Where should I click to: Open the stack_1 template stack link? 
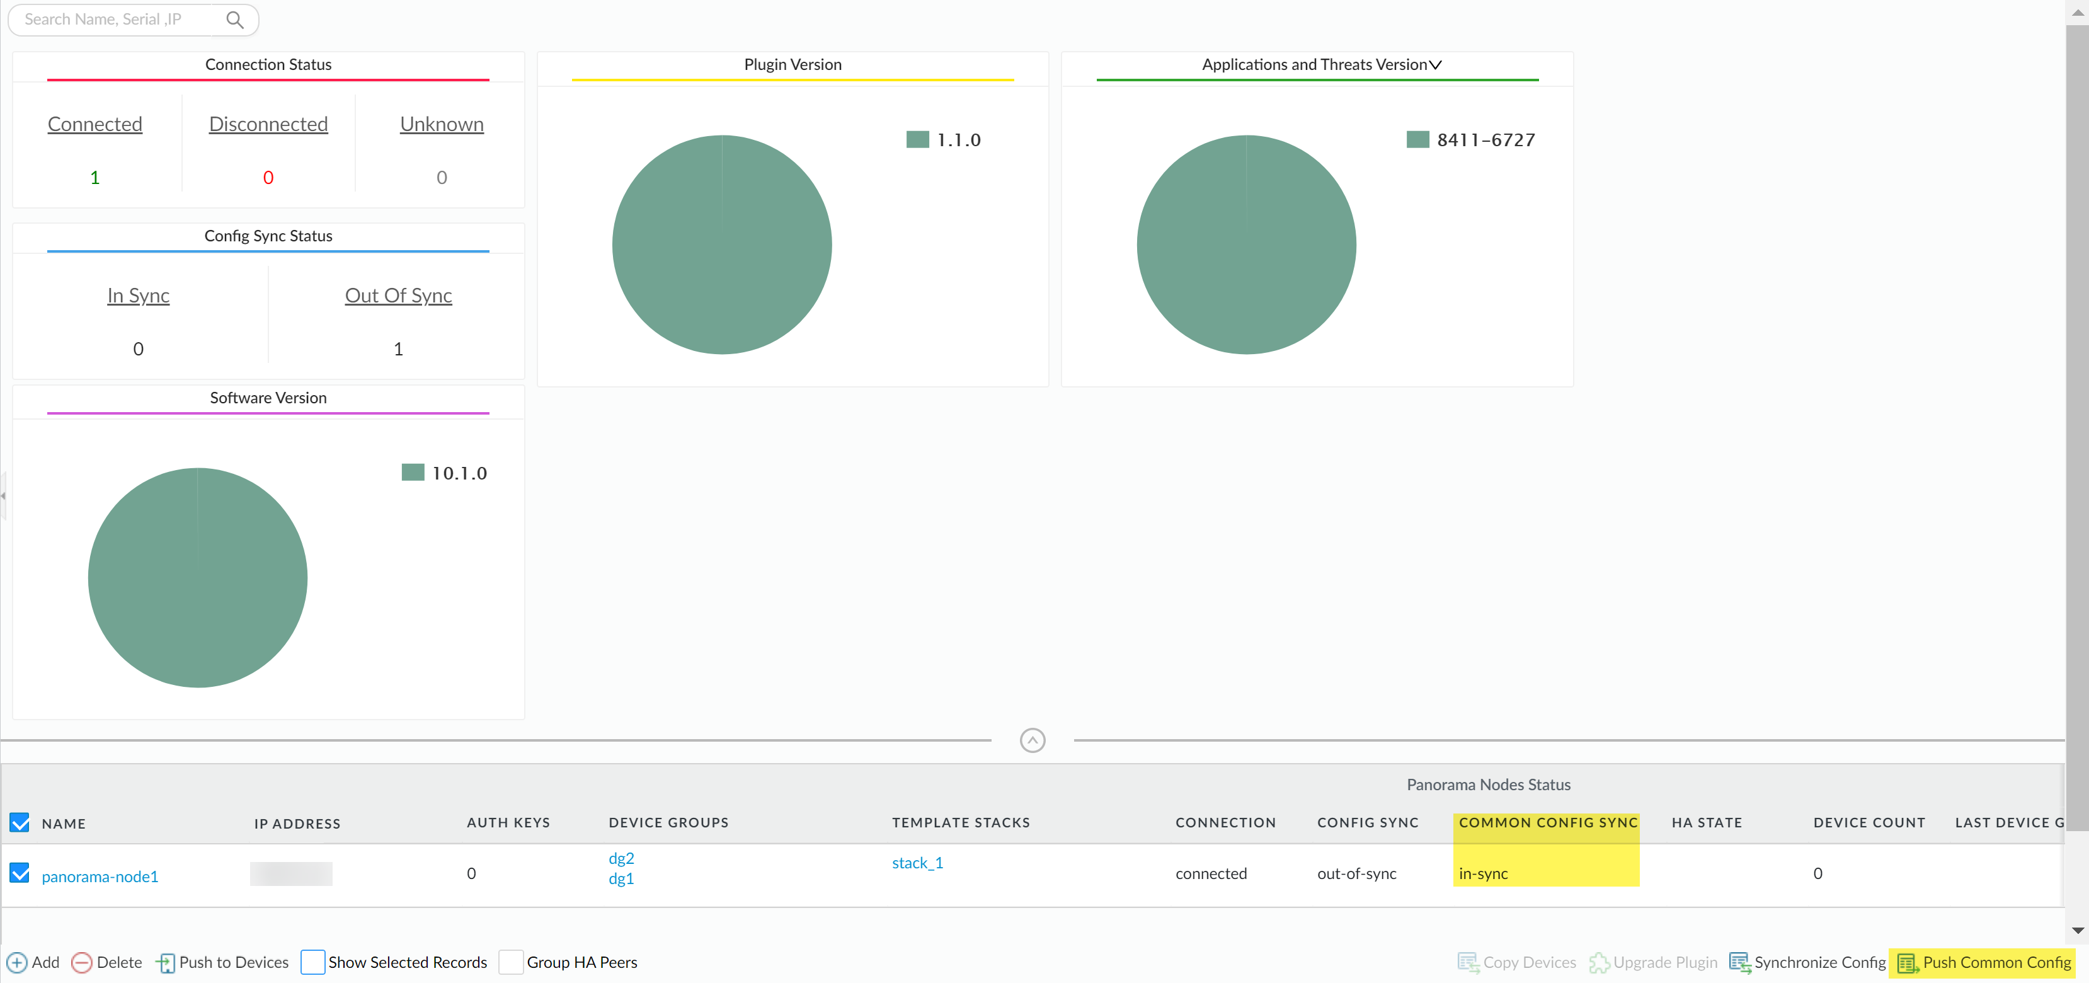click(917, 863)
